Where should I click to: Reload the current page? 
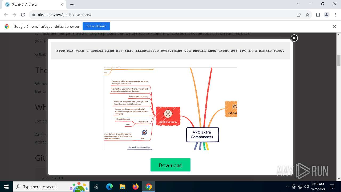(x=23, y=15)
